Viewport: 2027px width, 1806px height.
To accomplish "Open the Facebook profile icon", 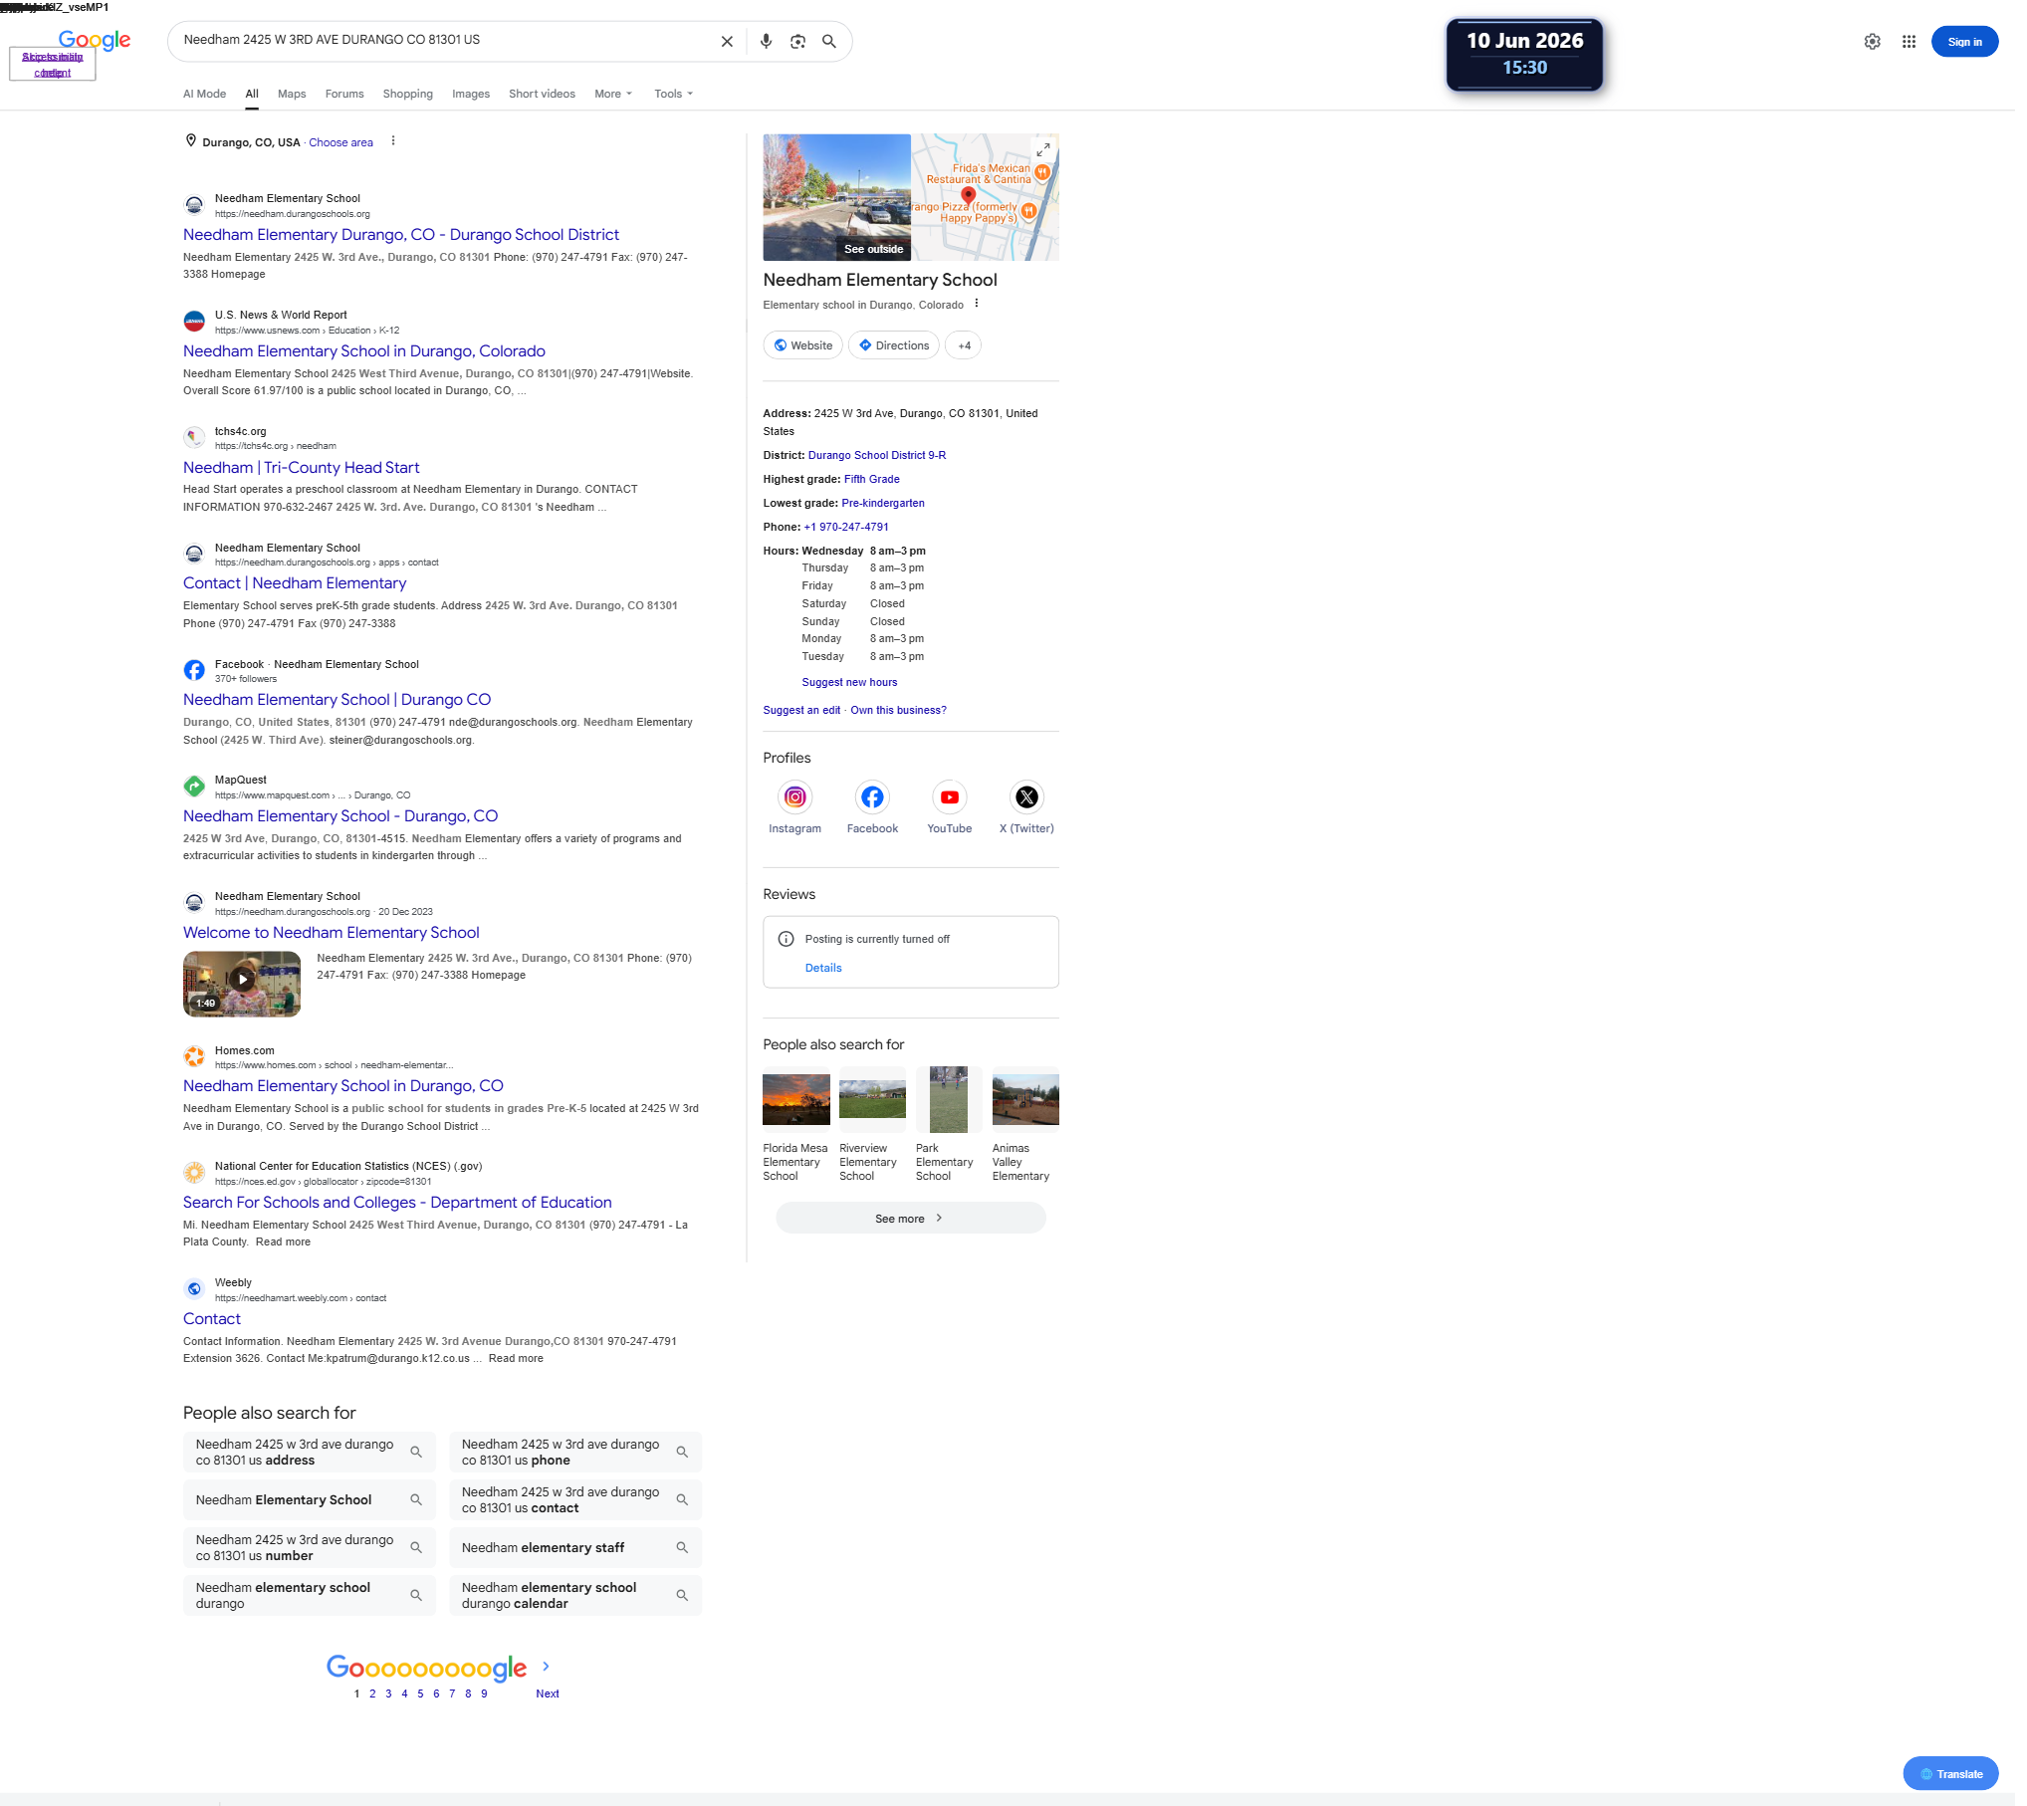I will click(872, 797).
